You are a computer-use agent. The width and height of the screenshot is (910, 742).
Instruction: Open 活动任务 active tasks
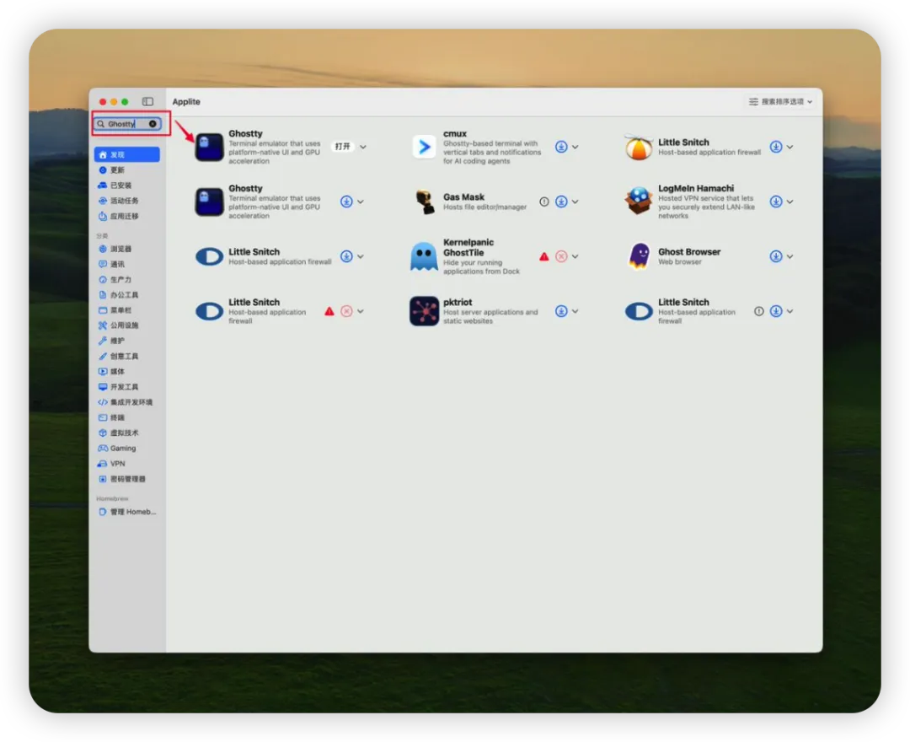click(127, 201)
